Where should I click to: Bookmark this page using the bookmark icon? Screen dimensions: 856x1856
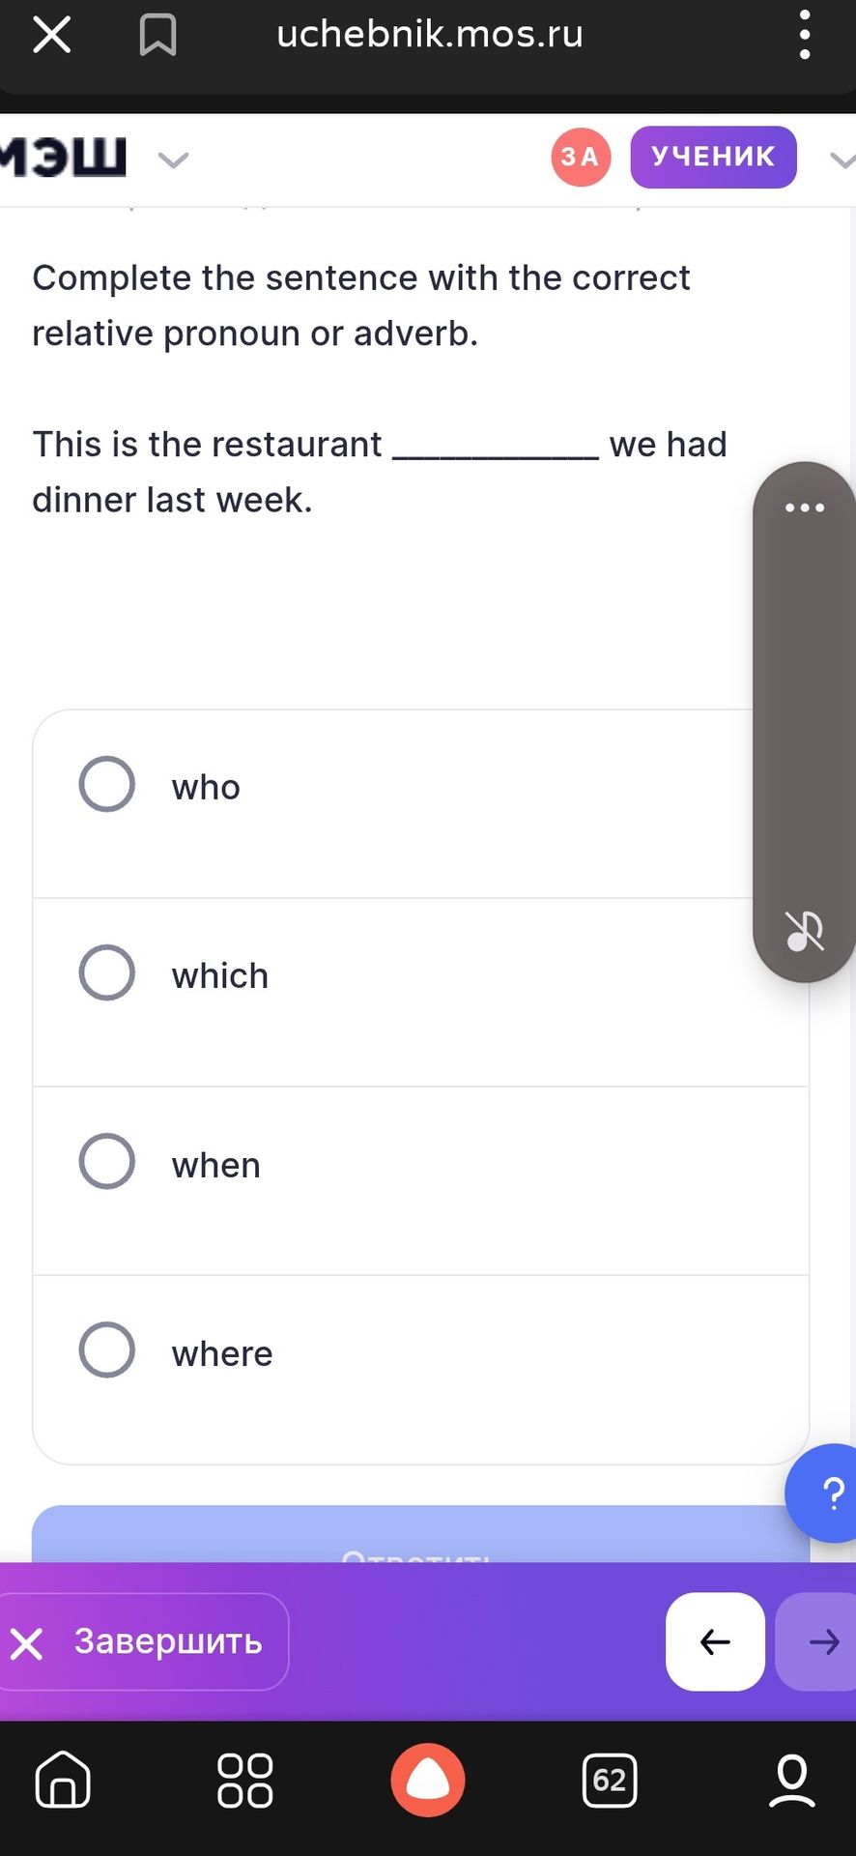click(157, 36)
